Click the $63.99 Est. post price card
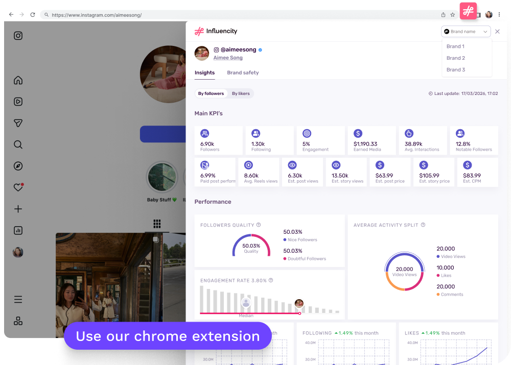The image size is (511, 365). point(390,172)
